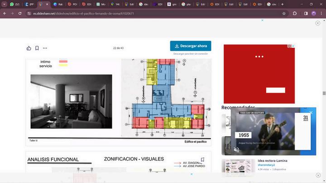Click the 'ZONIFICACION - VISUALES' heading
326x183 pixels.
click(x=134, y=159)
